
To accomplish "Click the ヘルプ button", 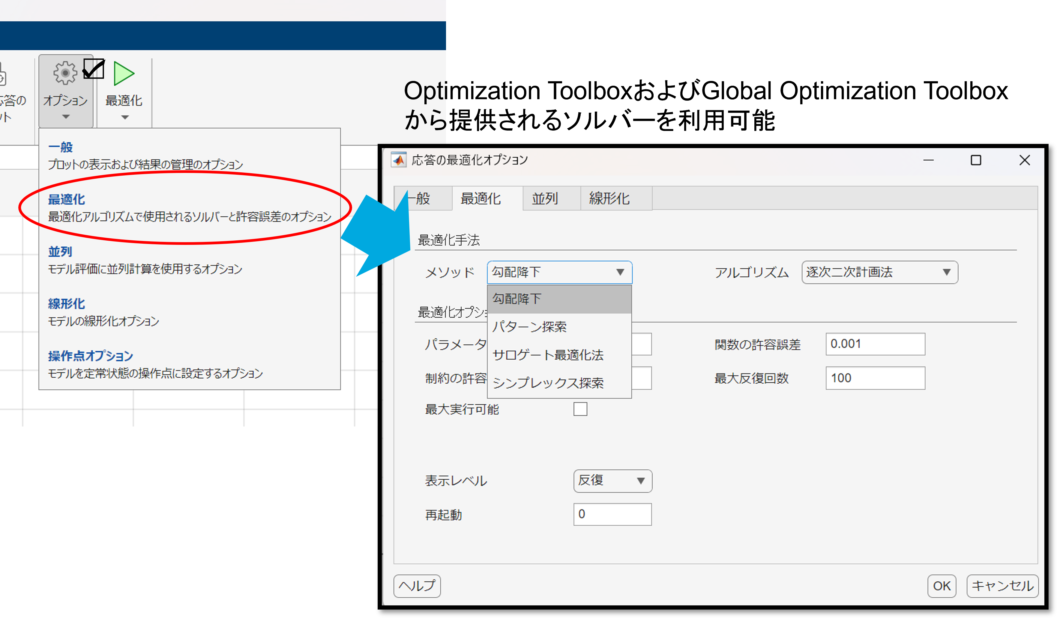I will pyautogui.click(x=417, y=586).
